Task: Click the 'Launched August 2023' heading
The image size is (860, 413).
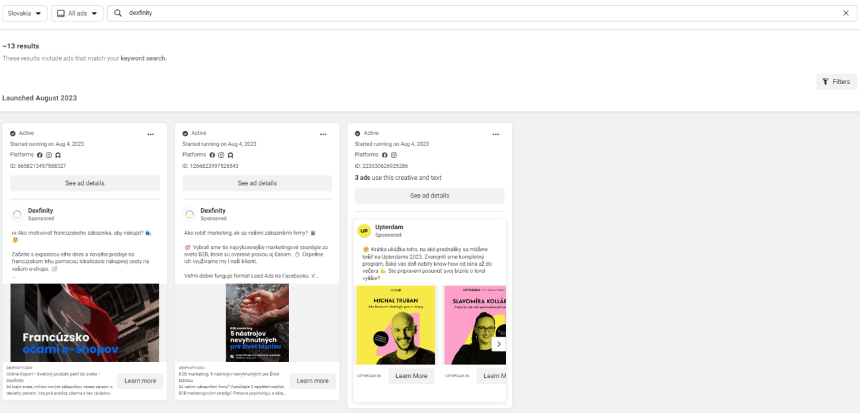Action: click(40, 98)
